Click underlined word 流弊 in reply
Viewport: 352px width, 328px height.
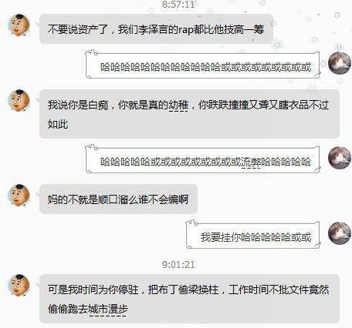click(x=251, y=162)
